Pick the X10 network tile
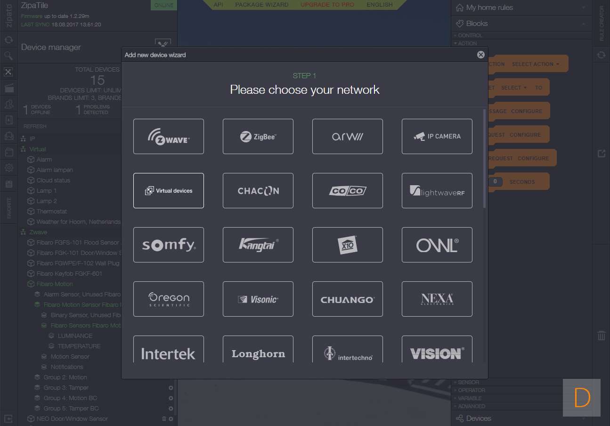The image size is (610, 426). (348, 245)
